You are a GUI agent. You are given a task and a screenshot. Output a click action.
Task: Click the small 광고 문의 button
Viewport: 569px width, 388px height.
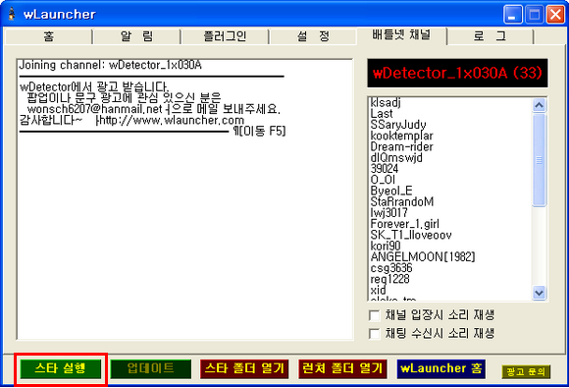click(526, 371)
